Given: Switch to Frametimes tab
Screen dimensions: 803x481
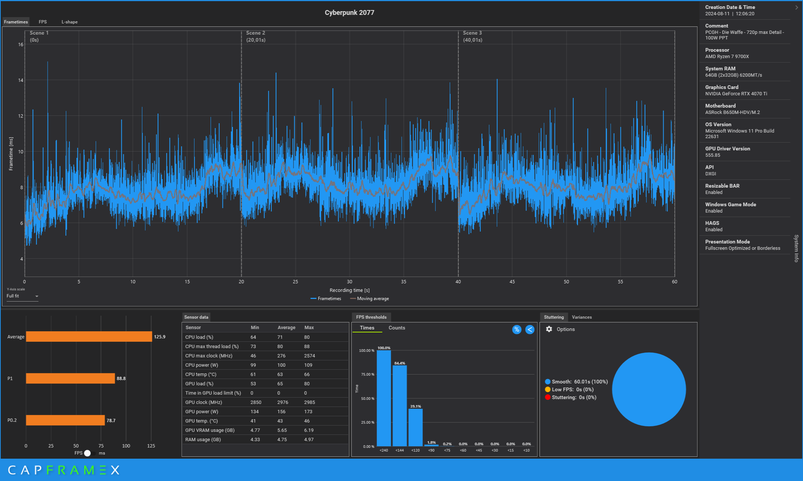Looking at the screenshot, I should [16, 22].
